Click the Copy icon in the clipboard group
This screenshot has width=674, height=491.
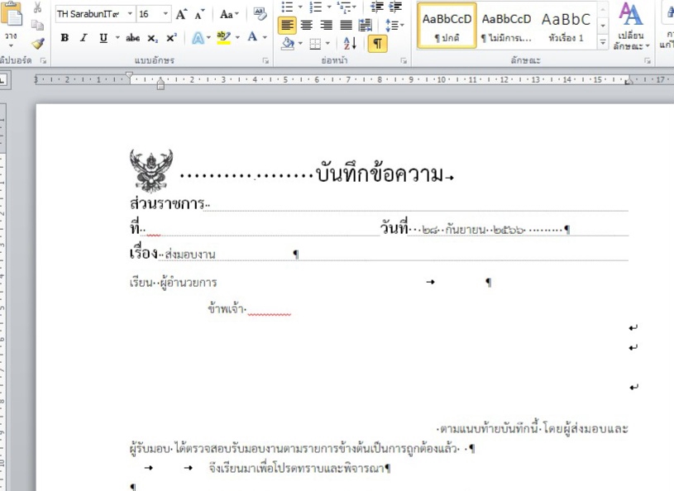(38, 25)
